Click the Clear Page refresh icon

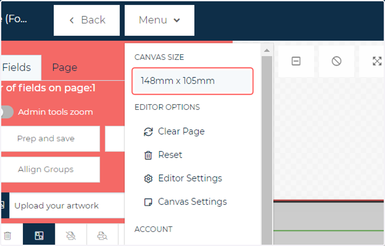coord(148,132)
